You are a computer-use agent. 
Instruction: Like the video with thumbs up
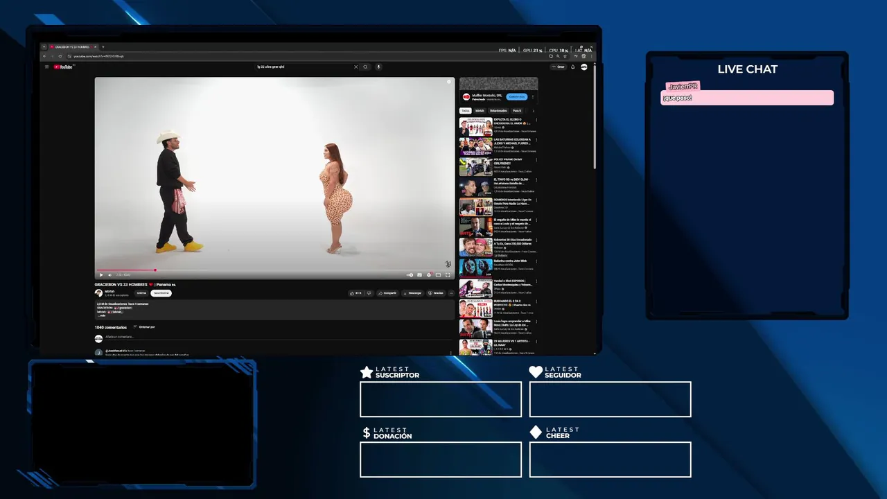coord(356,293)
